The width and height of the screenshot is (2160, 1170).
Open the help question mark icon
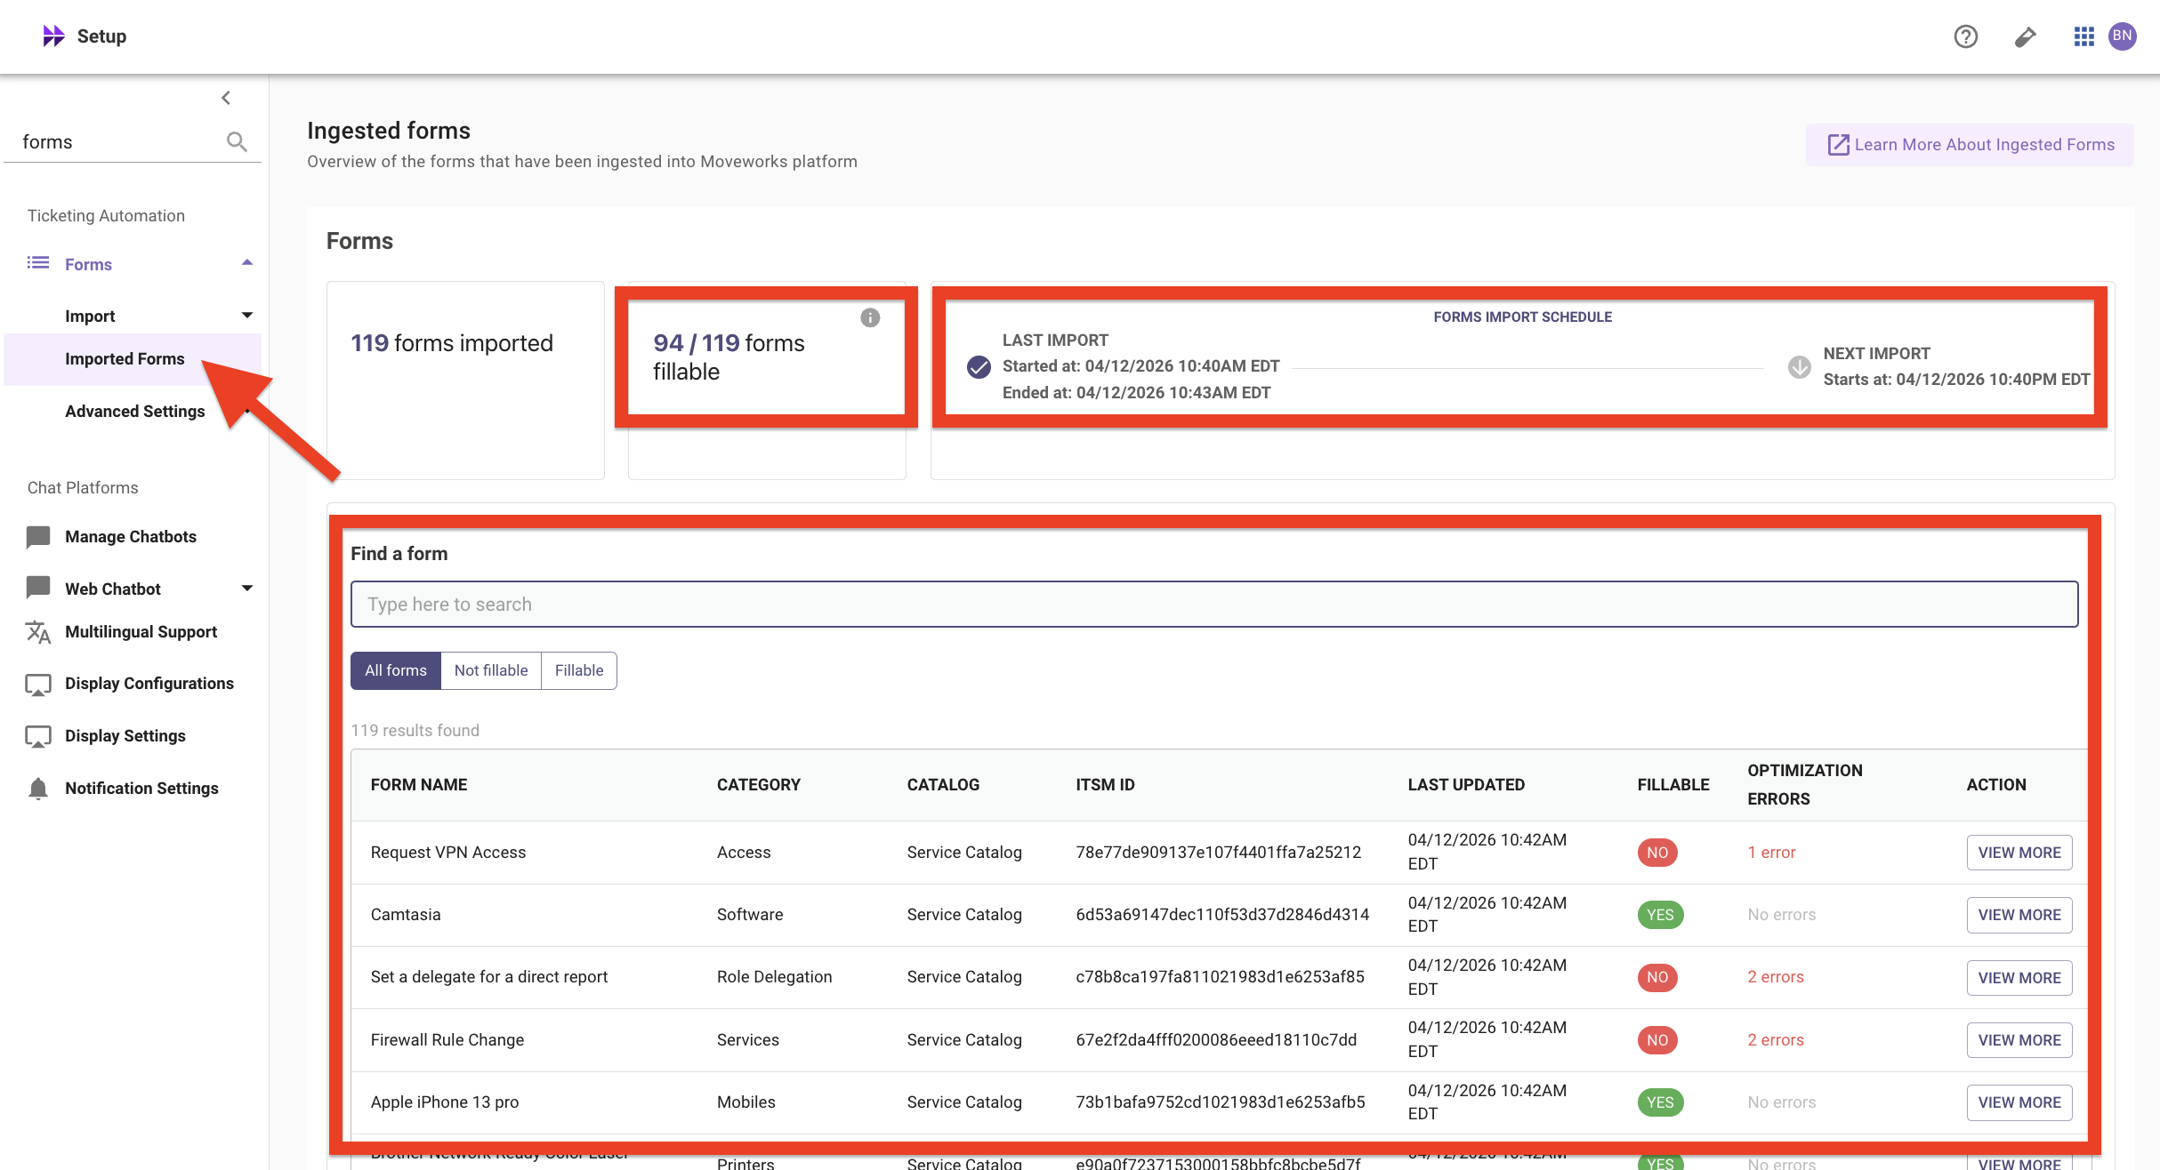1965,36
